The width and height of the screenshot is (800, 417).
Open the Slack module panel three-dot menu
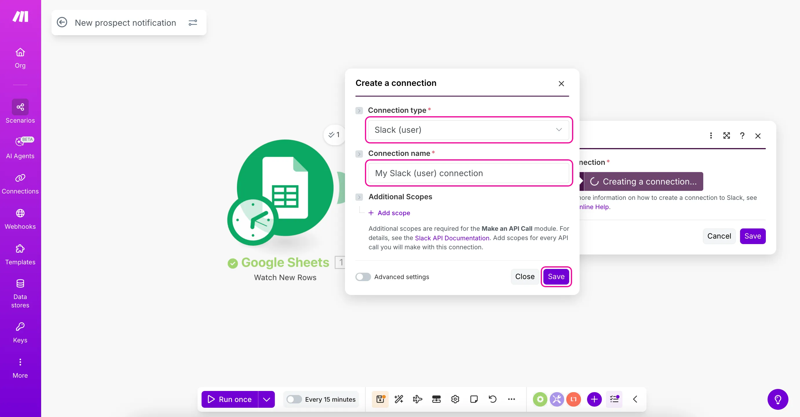(711, 136)
